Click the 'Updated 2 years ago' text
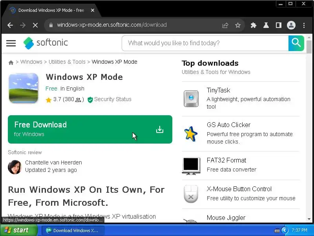This screenshot has width=314, height=236. pyautogui.click(x=51, y=170)
